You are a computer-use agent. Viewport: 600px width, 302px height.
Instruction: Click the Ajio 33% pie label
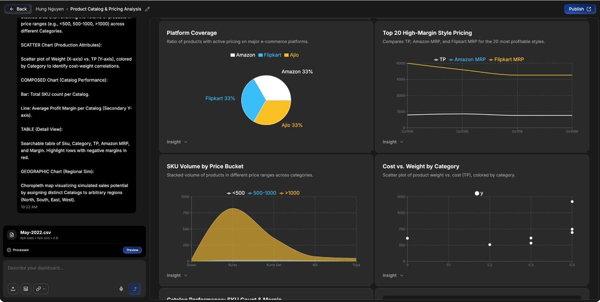click(292, 125)
